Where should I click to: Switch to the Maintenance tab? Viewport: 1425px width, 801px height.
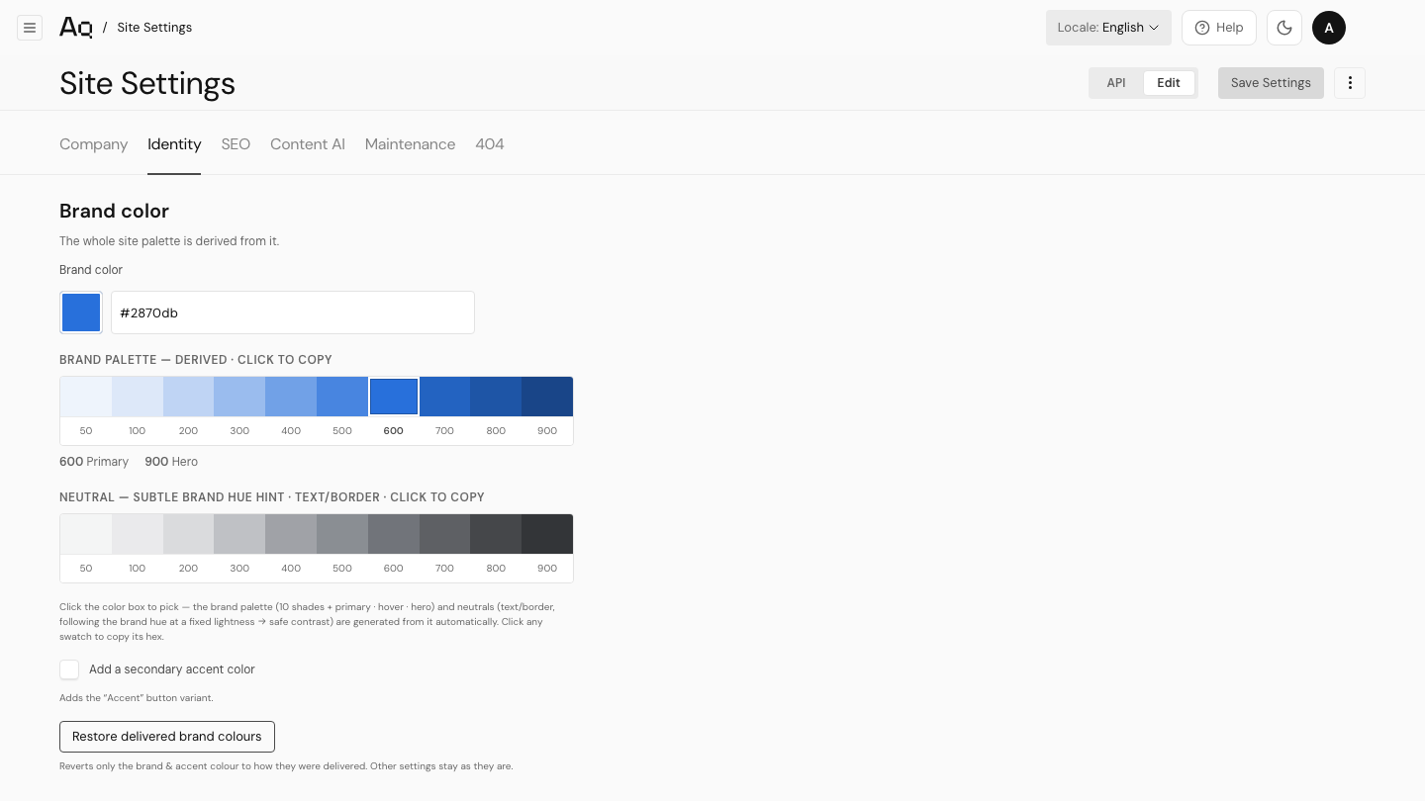(410, 144)
